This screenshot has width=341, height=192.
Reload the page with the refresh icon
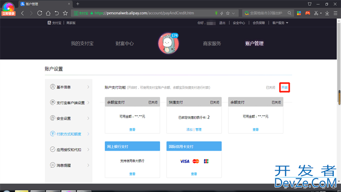[40, 13]
